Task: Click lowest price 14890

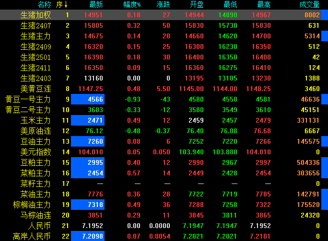Action: click(228, 15)
